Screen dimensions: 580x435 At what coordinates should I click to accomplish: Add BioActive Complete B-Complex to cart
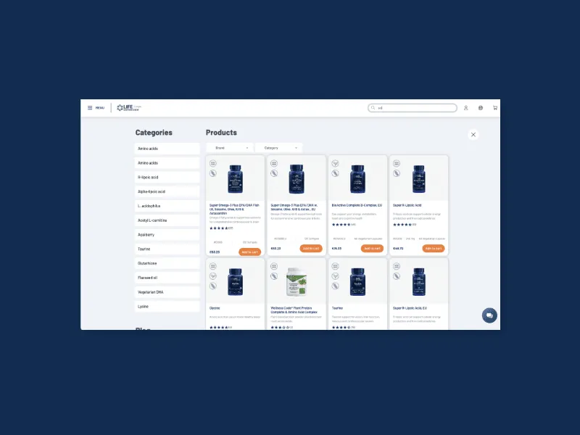tap(372, 248)
